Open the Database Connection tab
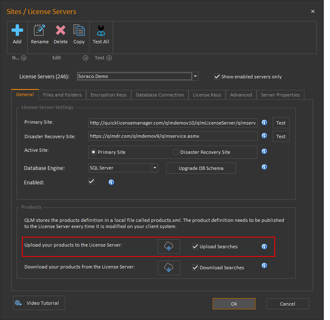 pyautogui.click(x=160, y=95)
